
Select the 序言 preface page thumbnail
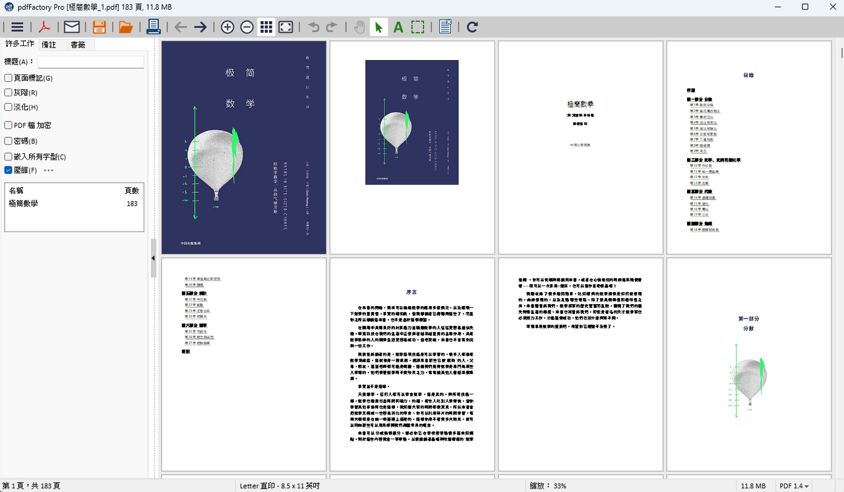click(412, 365)
